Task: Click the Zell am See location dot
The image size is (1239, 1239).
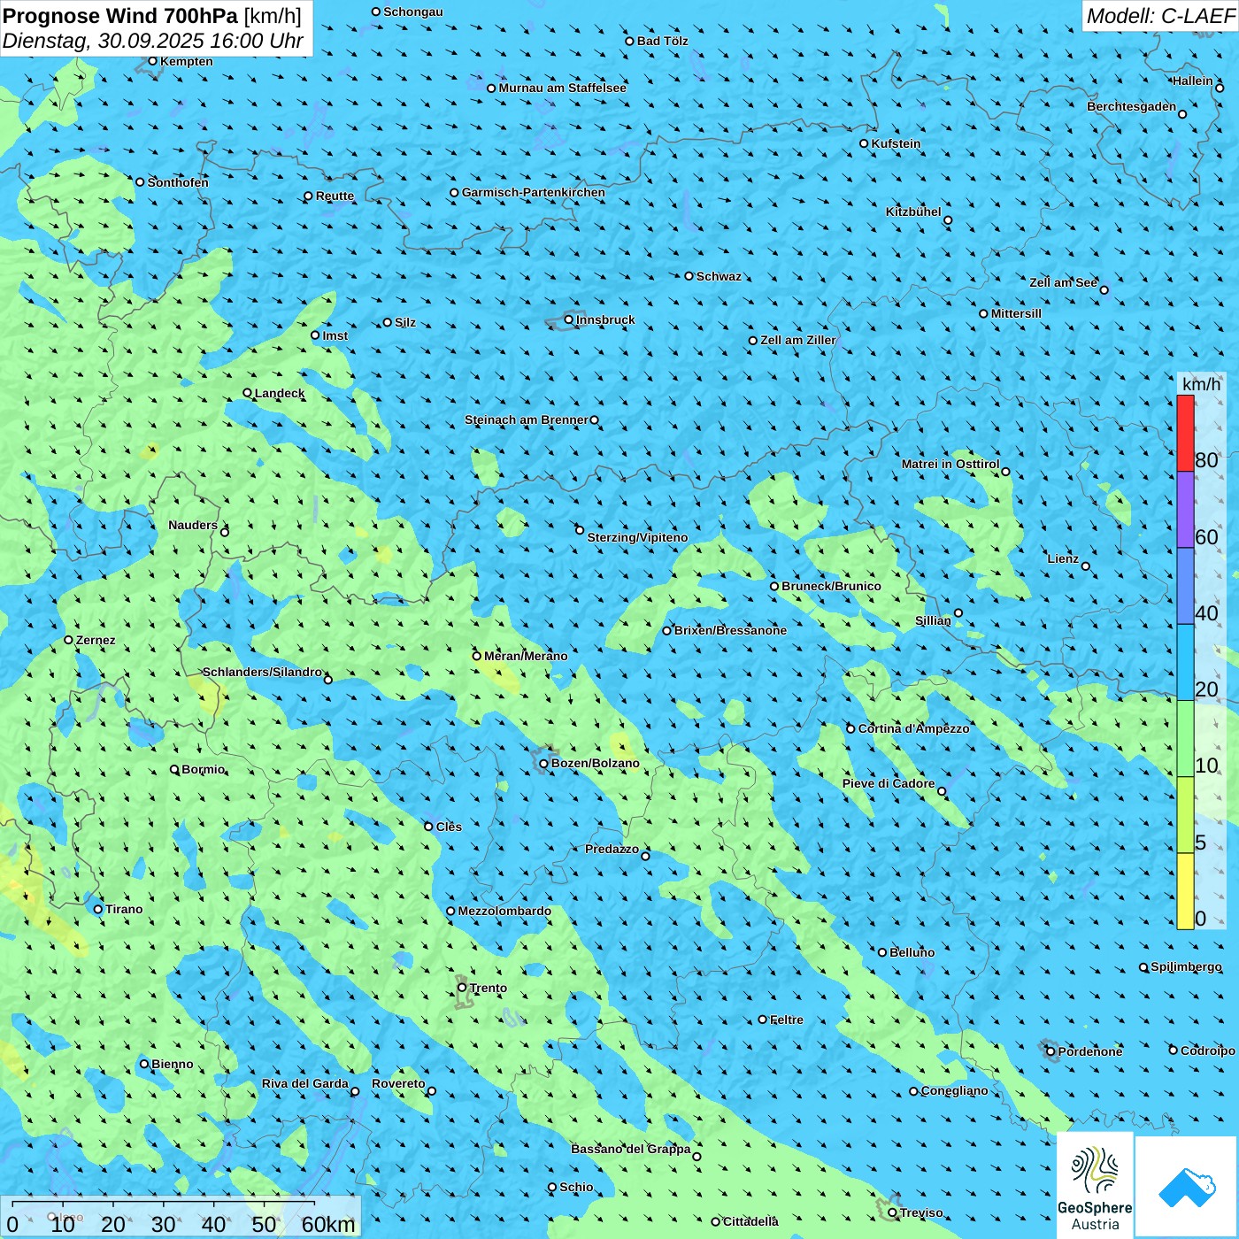Action: click(x=1104, y=289)
